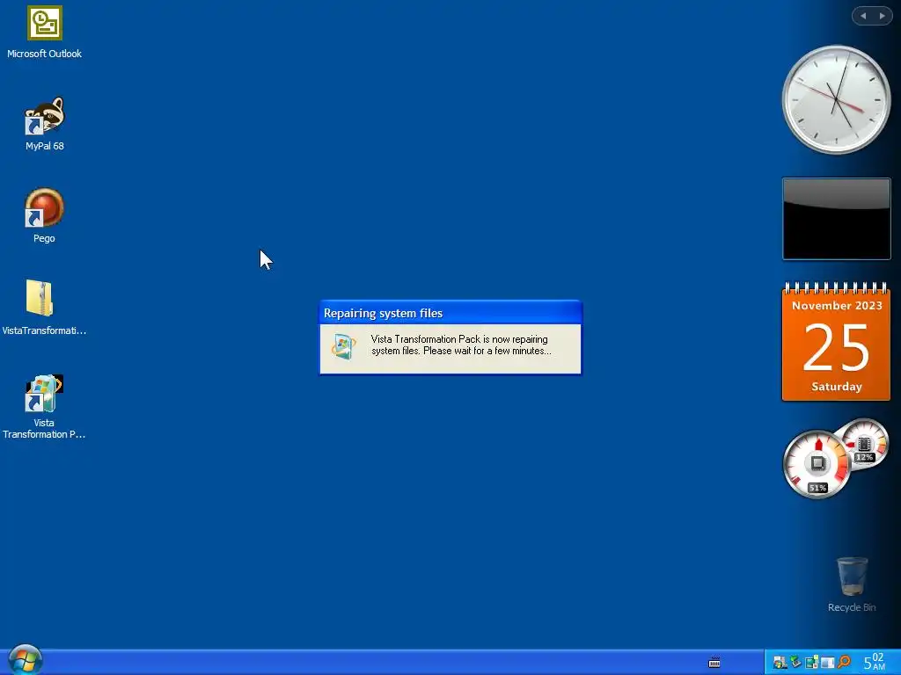Click the sidebar next gadgets arrow

[882, 16]
